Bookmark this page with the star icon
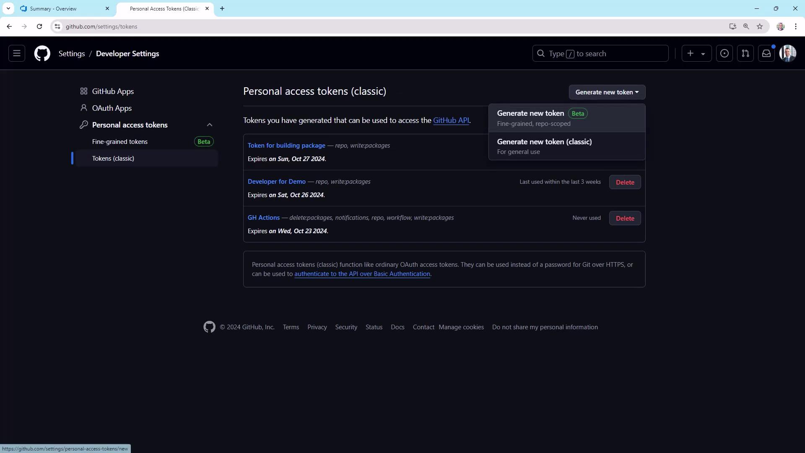 (760, 26)
